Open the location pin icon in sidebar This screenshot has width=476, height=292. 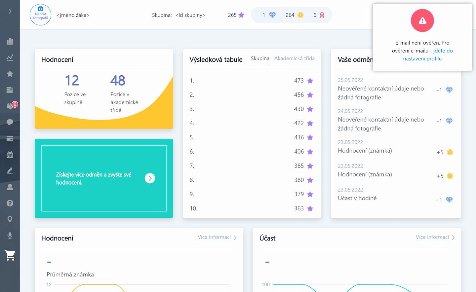[x=10, y=219]
